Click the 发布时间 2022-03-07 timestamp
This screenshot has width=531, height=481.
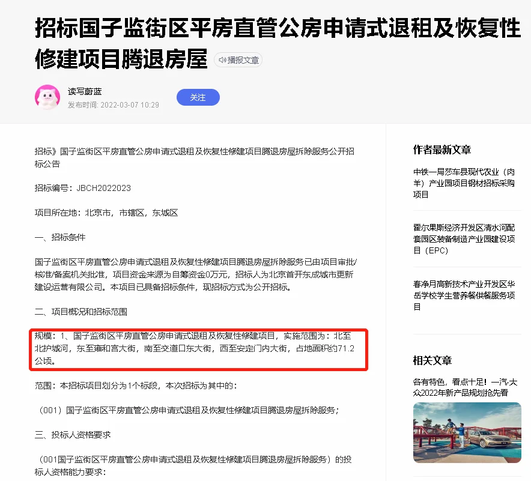114,105
